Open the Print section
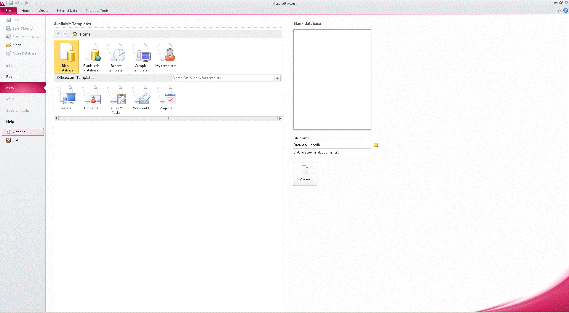This screenshot has height=313, width=569. point(23,99)
